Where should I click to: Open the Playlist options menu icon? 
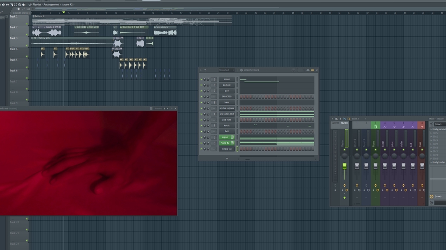30,5
